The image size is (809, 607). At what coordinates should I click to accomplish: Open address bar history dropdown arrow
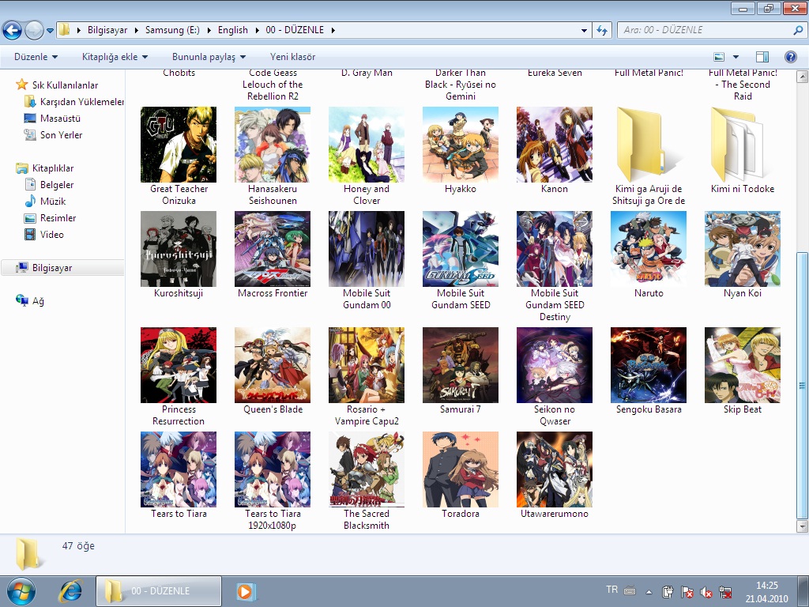pos(585,30)
